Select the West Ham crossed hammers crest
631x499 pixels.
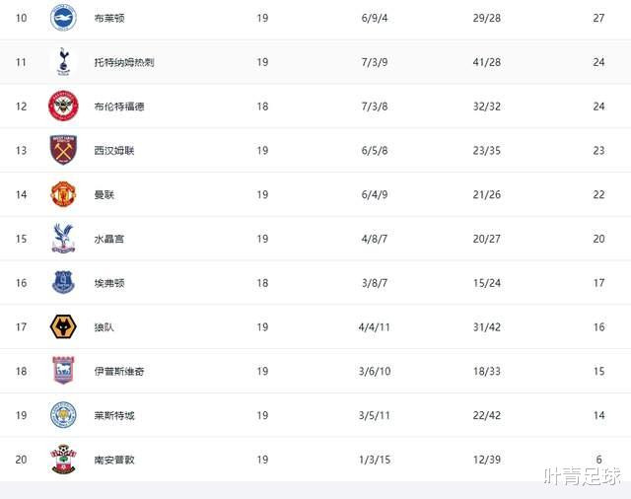point(63,150)
